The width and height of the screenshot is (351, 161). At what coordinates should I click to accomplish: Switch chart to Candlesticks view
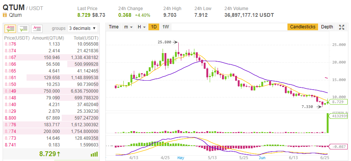point(303,27)
